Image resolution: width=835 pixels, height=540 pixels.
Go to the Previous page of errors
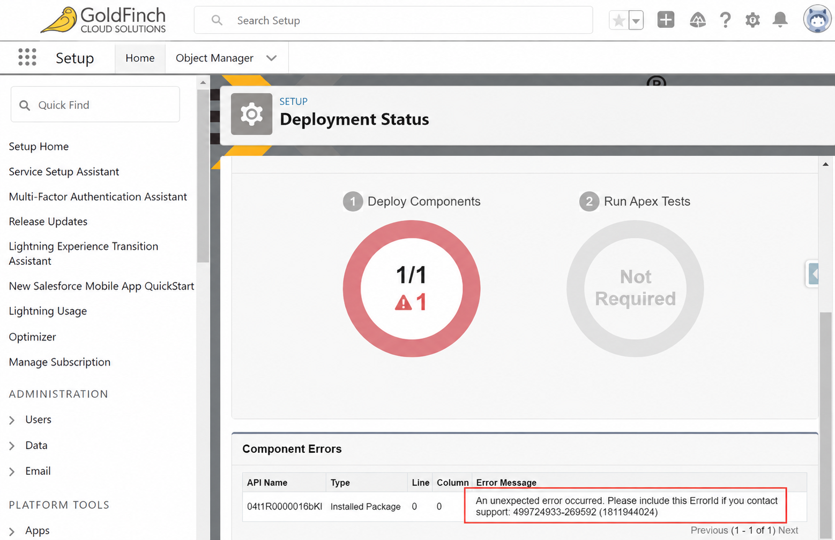coord(709,530)
